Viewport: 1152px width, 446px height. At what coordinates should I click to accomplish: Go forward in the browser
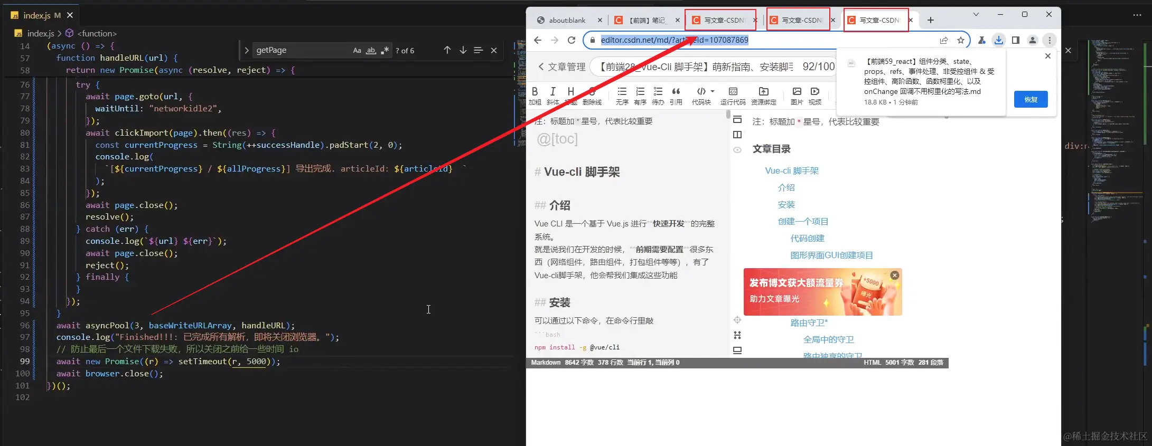(x=554, y=40)
